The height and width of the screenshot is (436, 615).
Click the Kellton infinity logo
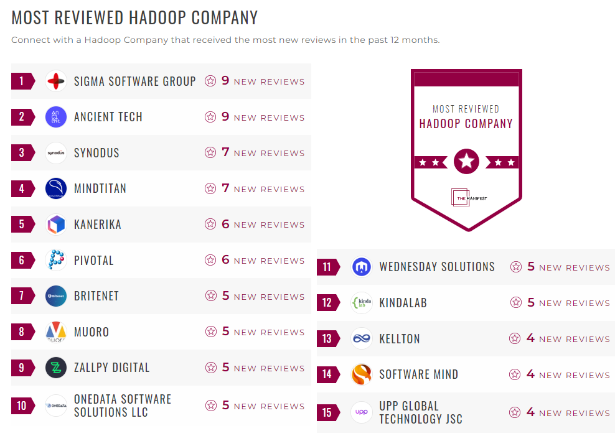tap(361, 338)
